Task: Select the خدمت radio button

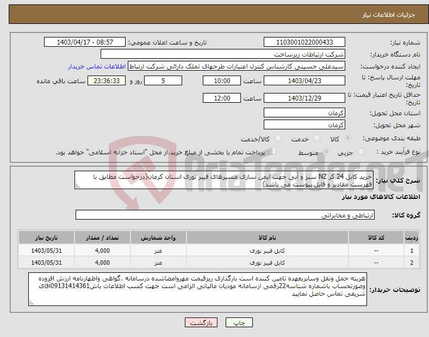Action: click(x=316, y=138)
